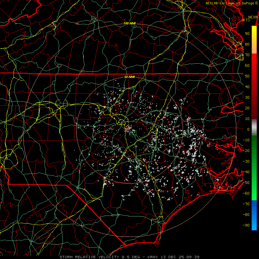Click the 60 value on velocity scale

pos(247,66)
